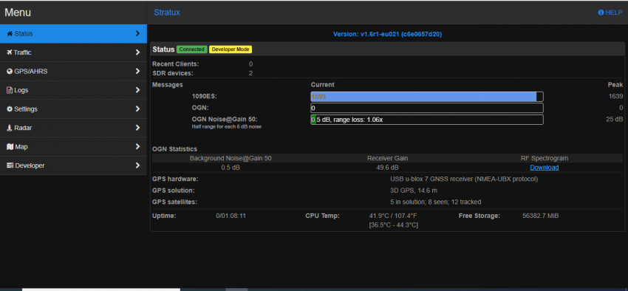Click the Menu sidebar heading
The image size is (628, 291).
(x=18, y=13)
